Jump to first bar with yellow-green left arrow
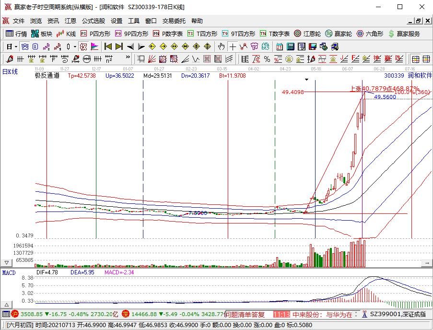The height and width of the screenshot is (330, 433). (x=108, y=47)
